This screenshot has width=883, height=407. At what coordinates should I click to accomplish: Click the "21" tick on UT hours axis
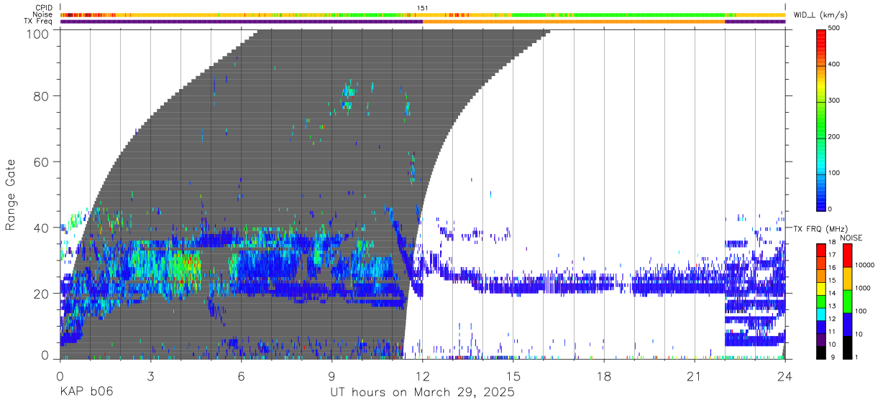click(x=694, y=376)
